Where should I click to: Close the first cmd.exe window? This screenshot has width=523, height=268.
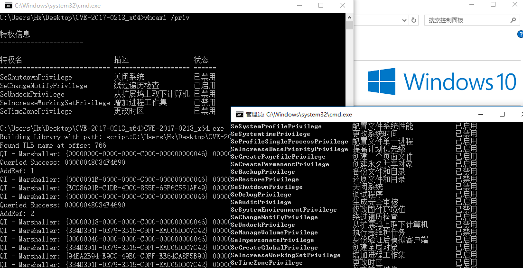tap(343, 5)
